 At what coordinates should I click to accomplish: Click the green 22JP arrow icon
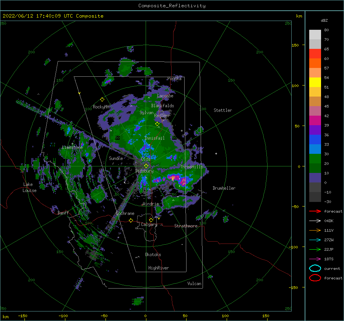click(315, 249)
